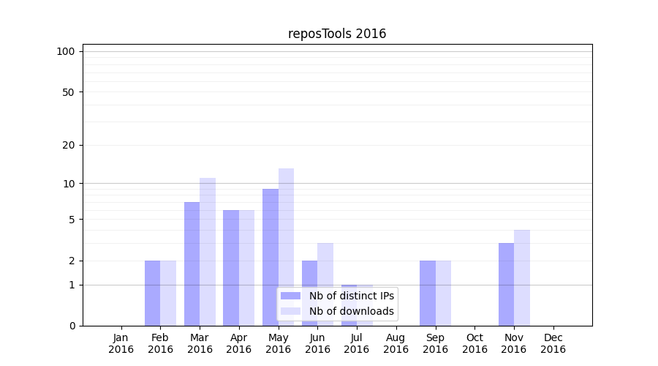This screenshot has height=366, width=658.
Task: Click the chart title reposTools 2016
Action: (336, 34)
